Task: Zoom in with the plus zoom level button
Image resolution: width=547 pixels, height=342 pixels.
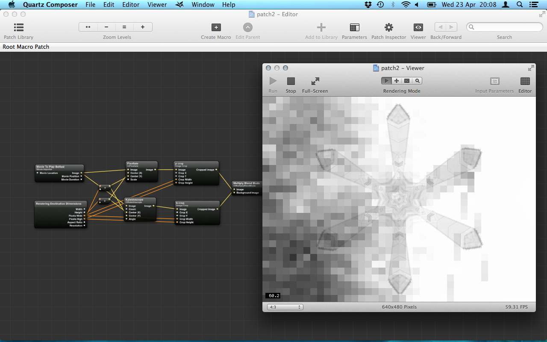Action: click(x=143, y=27)
